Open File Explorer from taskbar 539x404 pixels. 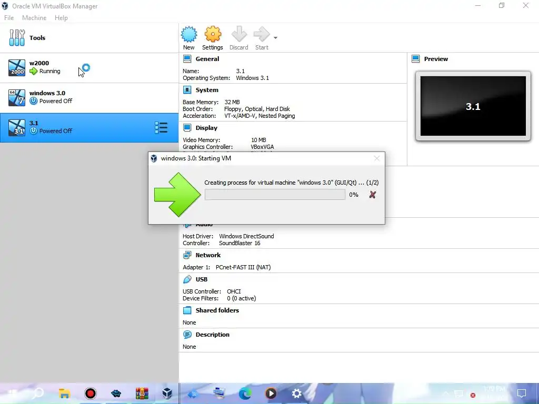click(x=64, y=393)
